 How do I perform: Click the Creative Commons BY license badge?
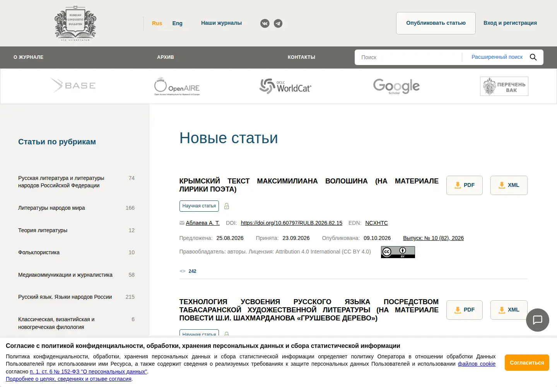point(398,252)
